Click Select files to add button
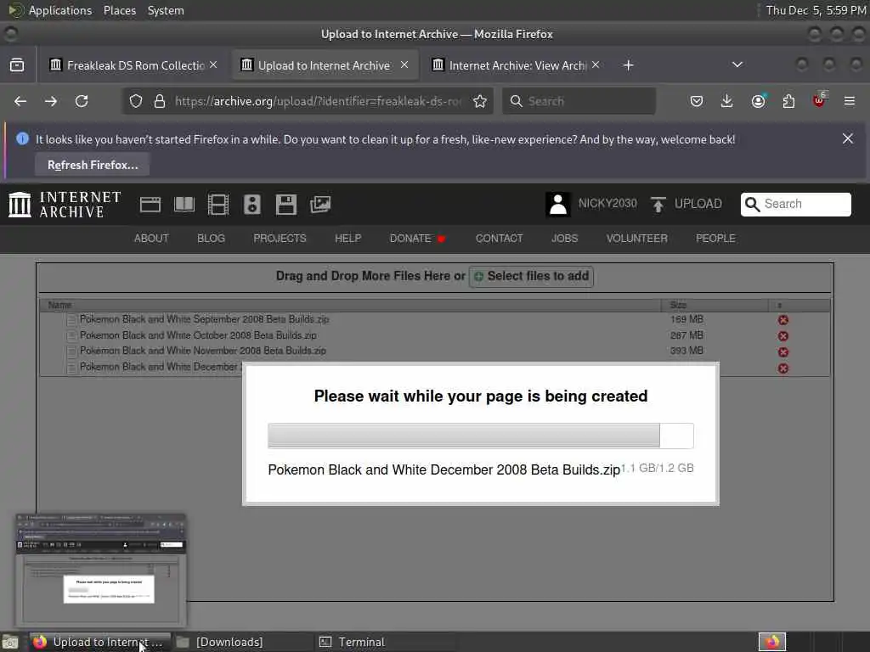 (532, 276)
